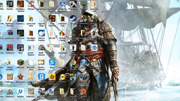180x101 pixels.
Task: Open Waves MAXXAudio shortcut
Action: pyautogui.click(x=84, y=77)
